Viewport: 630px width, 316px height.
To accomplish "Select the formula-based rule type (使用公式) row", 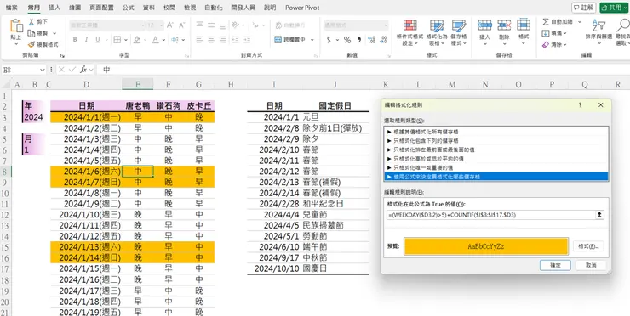I will click(x=496, y=177).
